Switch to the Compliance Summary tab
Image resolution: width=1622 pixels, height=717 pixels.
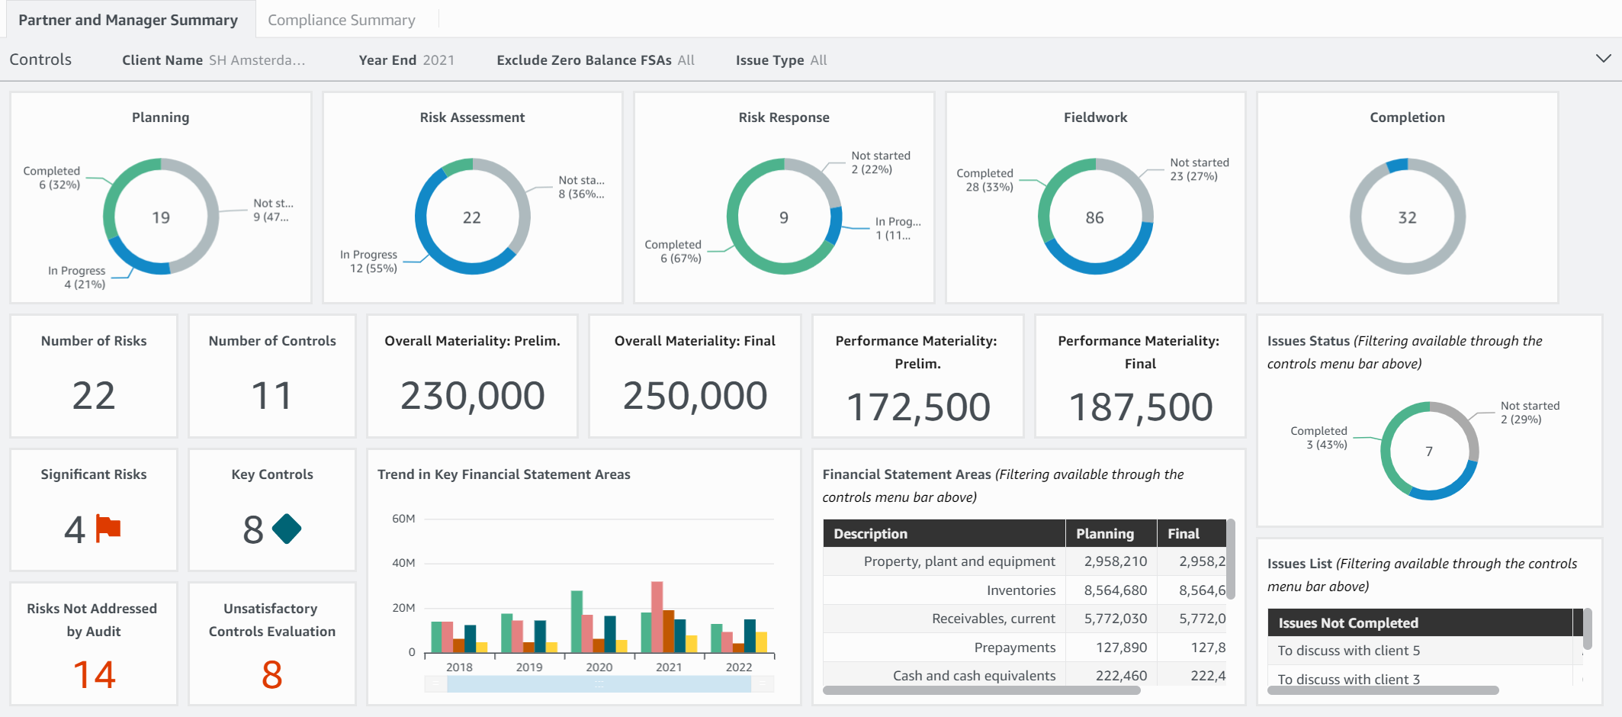click(341, 20)
